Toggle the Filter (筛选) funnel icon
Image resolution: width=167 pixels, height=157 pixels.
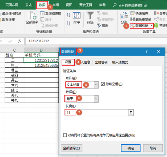tap(90, 15)
